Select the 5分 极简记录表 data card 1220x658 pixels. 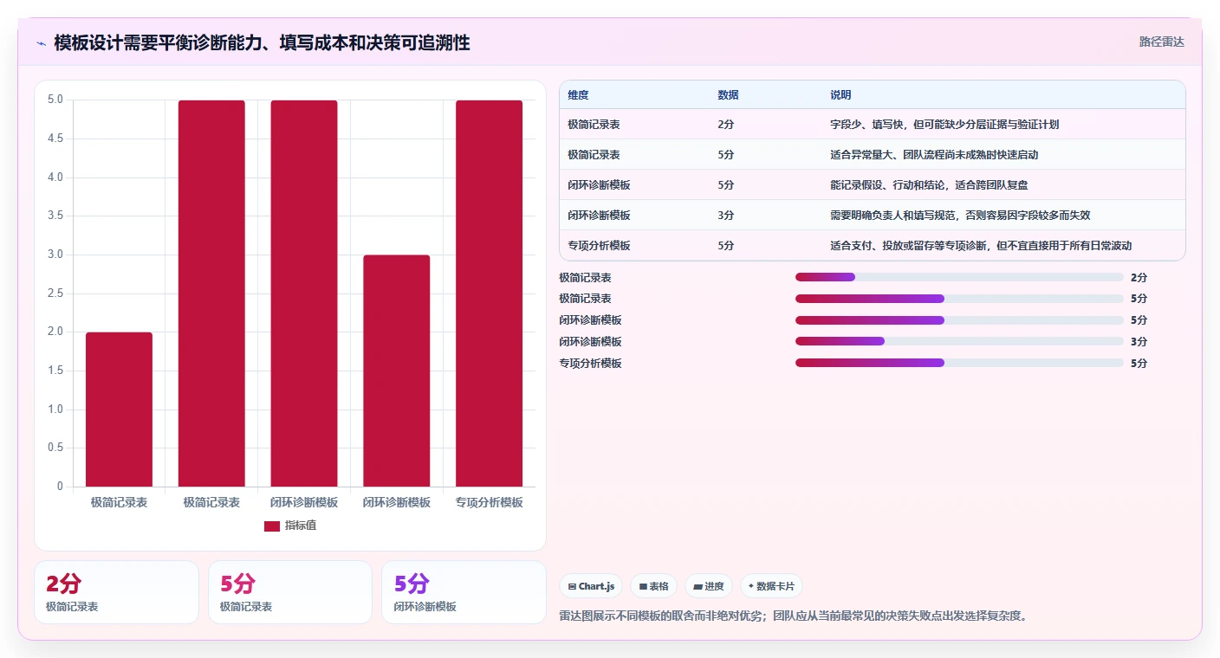290,592
